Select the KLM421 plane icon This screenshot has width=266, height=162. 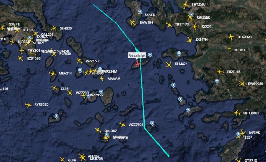pos(169,65)
